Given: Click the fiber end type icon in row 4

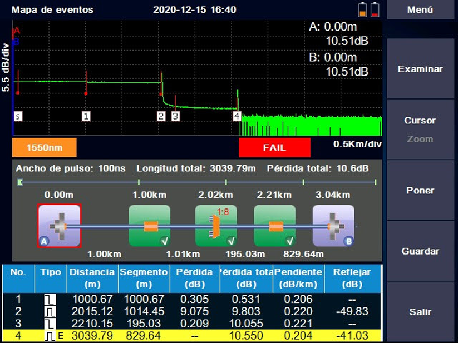Looking at the screenshot, I should pyautogui.click(x=51, y=336).
